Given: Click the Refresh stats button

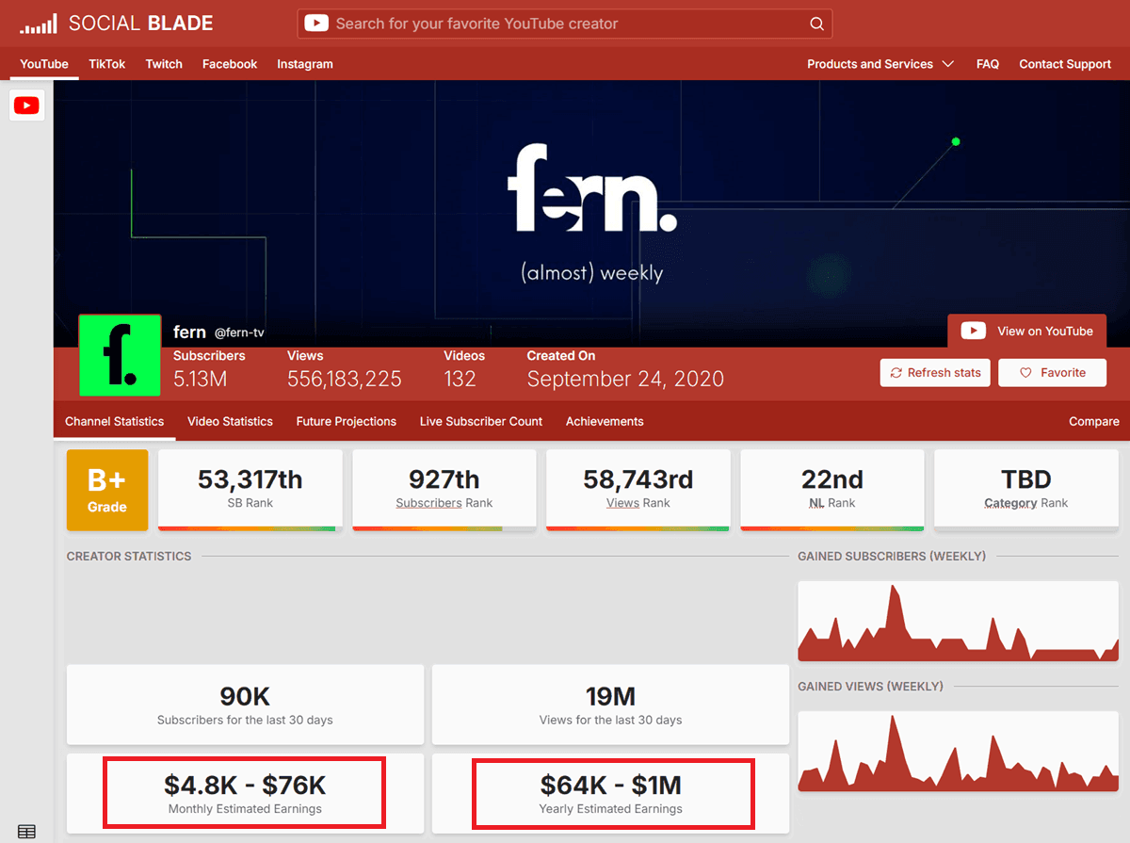Looking at the screenshot, I should click(936, 373).
